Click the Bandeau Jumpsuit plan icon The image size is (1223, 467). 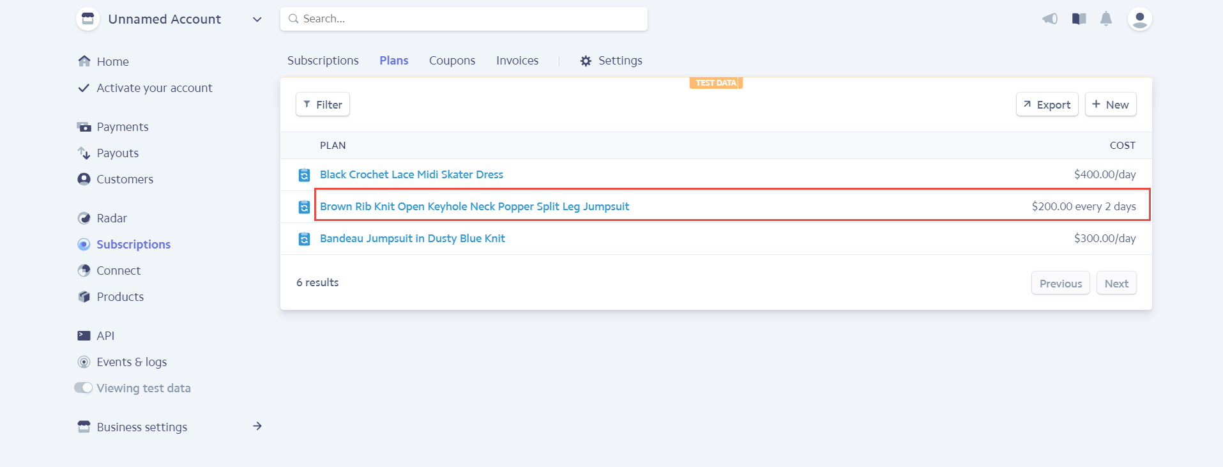[x=305, y=239]
